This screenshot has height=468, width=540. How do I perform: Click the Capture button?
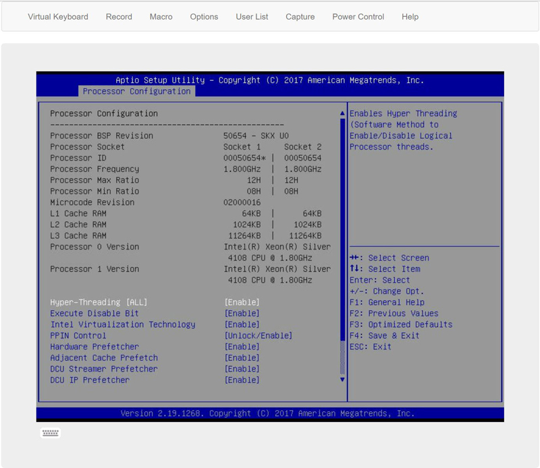point(300,17)
